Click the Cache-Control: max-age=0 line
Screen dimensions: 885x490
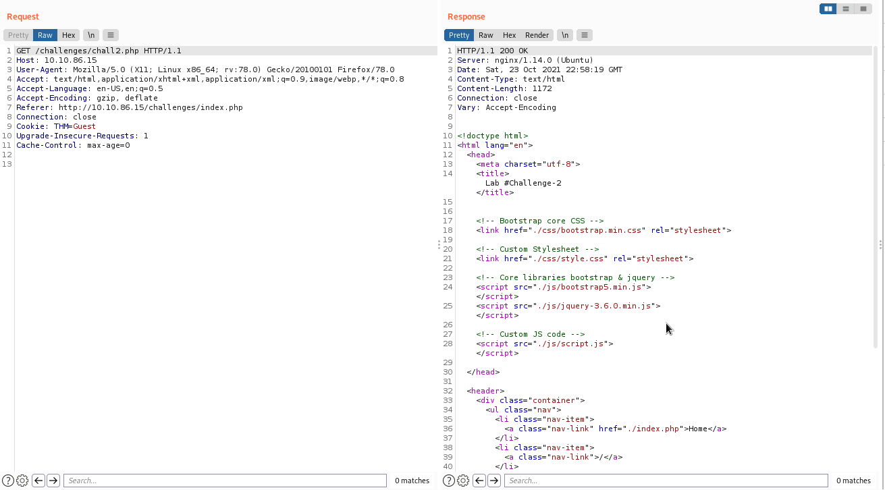click(x=73, y=145)
